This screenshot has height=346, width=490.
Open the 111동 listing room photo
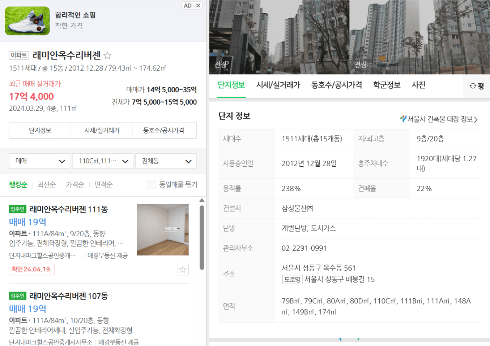tap(163, 230)
